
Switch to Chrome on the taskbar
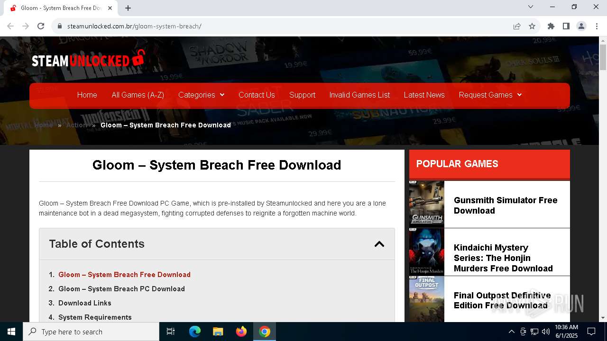(x=265, y=332)
